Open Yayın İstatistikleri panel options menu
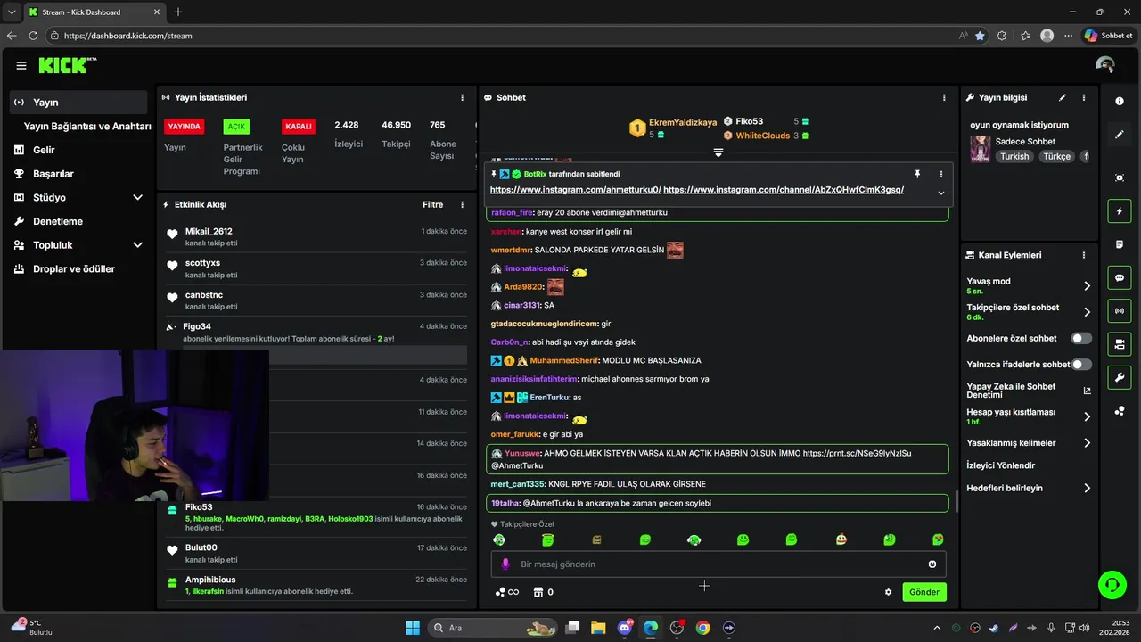 (x=462, y=97)
